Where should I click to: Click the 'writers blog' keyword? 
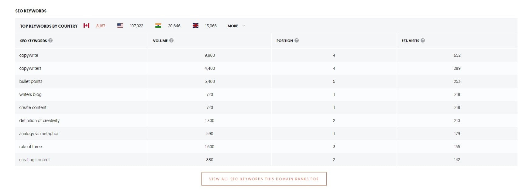coord(30,94)
